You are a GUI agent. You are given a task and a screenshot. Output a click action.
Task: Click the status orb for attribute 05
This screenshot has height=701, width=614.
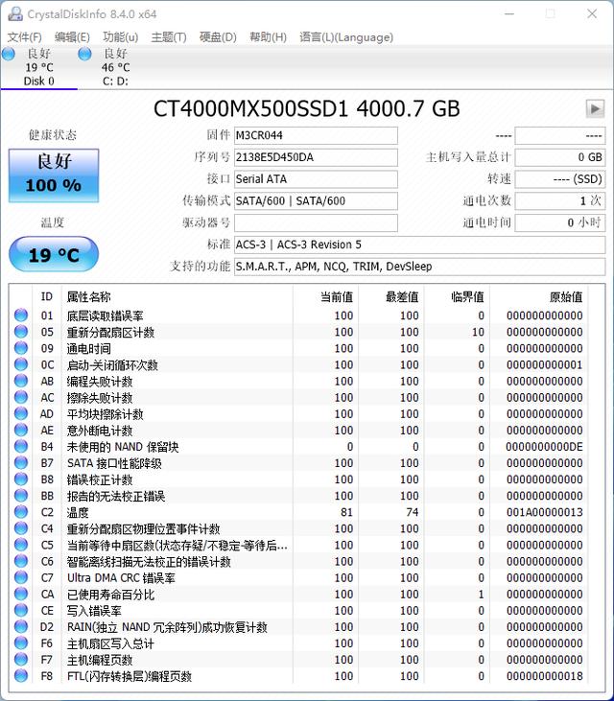pos(20,332)
